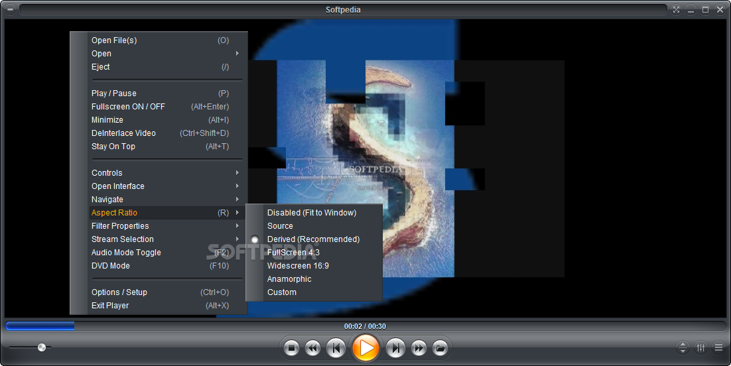This screenshot has height=366, width=731.
Task: Expand the Open Interface submenu
Action: pyautogui.click(x=167, y=186)
